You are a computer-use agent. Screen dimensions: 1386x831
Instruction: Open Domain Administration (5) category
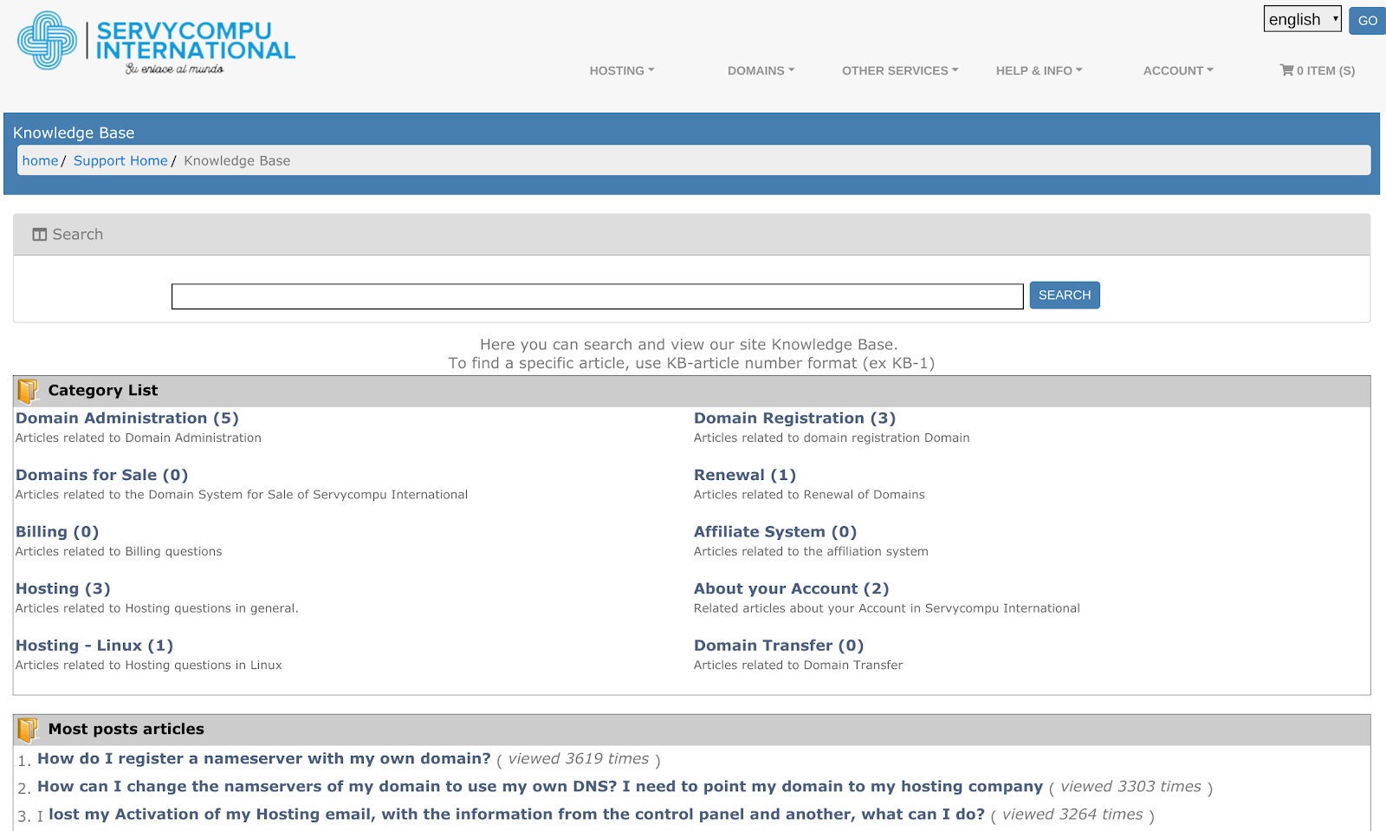click(x=127, y=419)
